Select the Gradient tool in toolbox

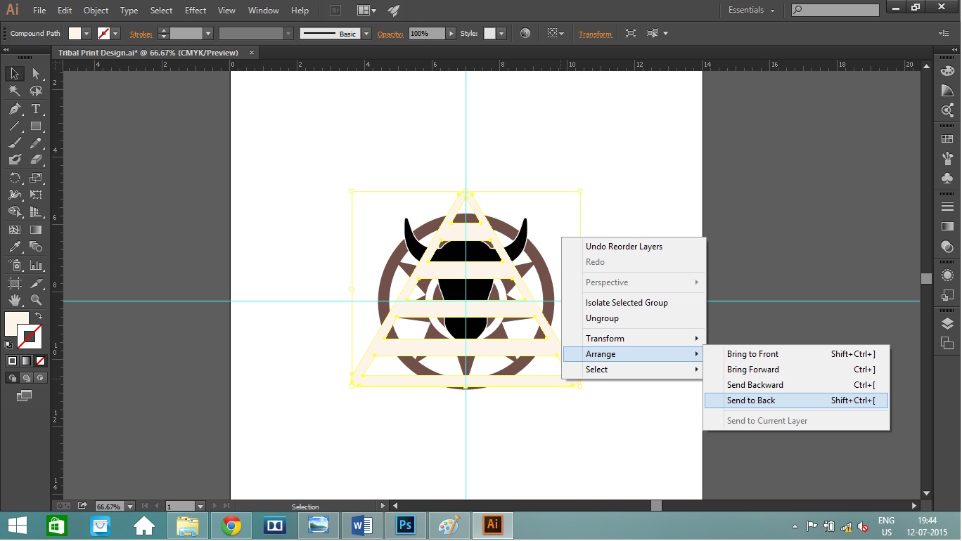pos(36,230)
